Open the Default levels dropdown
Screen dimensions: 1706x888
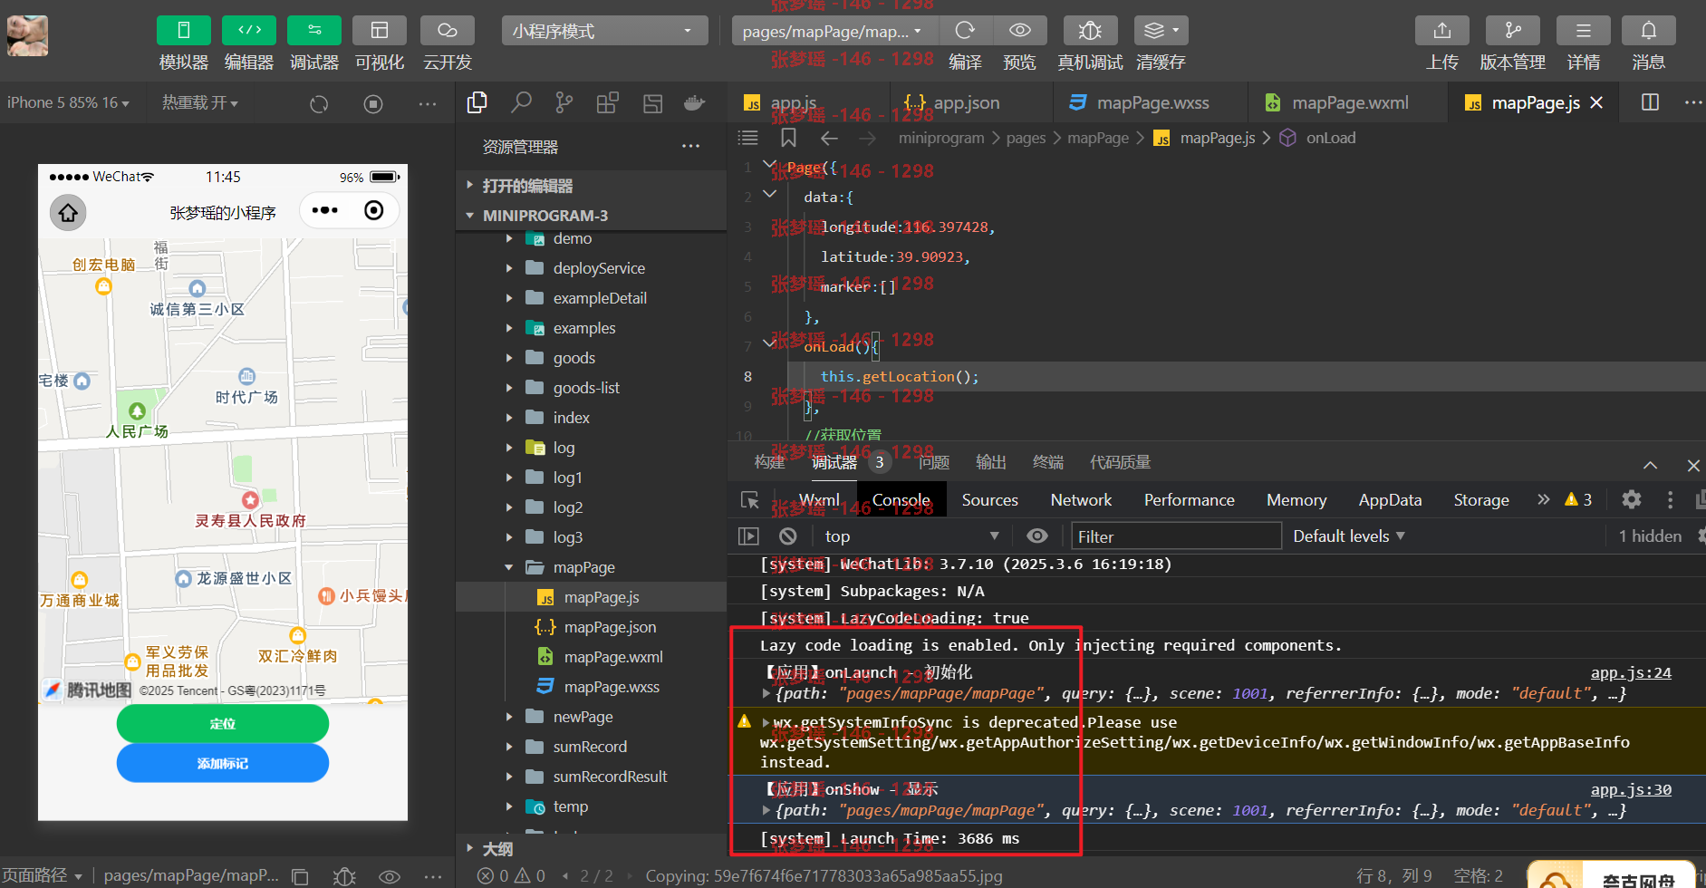[1349, 536]
